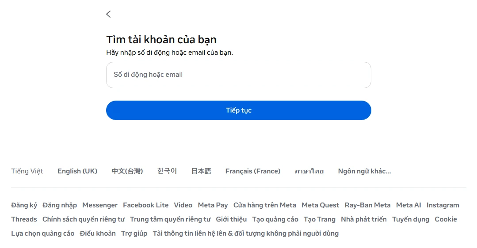Click the Threads link

tap(24, 219)
